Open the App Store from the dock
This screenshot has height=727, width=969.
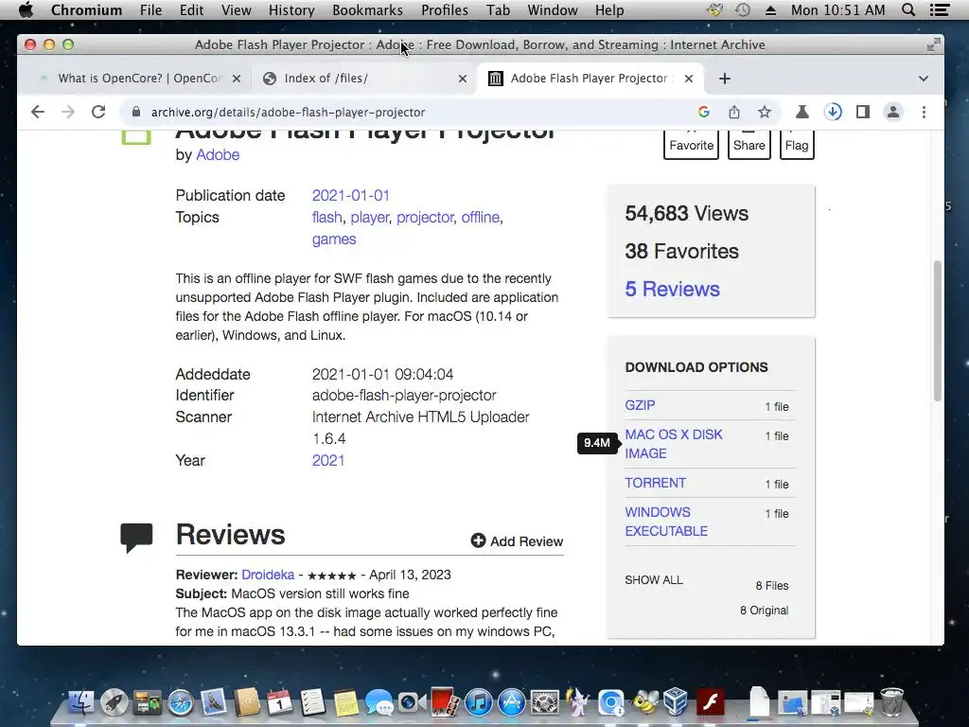click(512, 703)
